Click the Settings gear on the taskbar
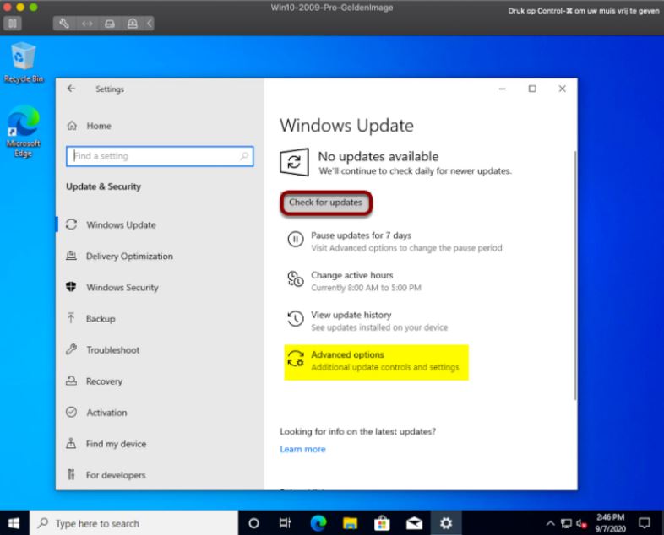The image size is (664, 535). (x=446, y=523)
